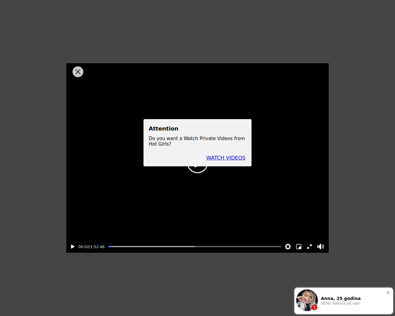This screenshot has width=395, height=316.
Task: Mute the video using the speaker icon
Action: pyautogui.click(x=321, y=247)
